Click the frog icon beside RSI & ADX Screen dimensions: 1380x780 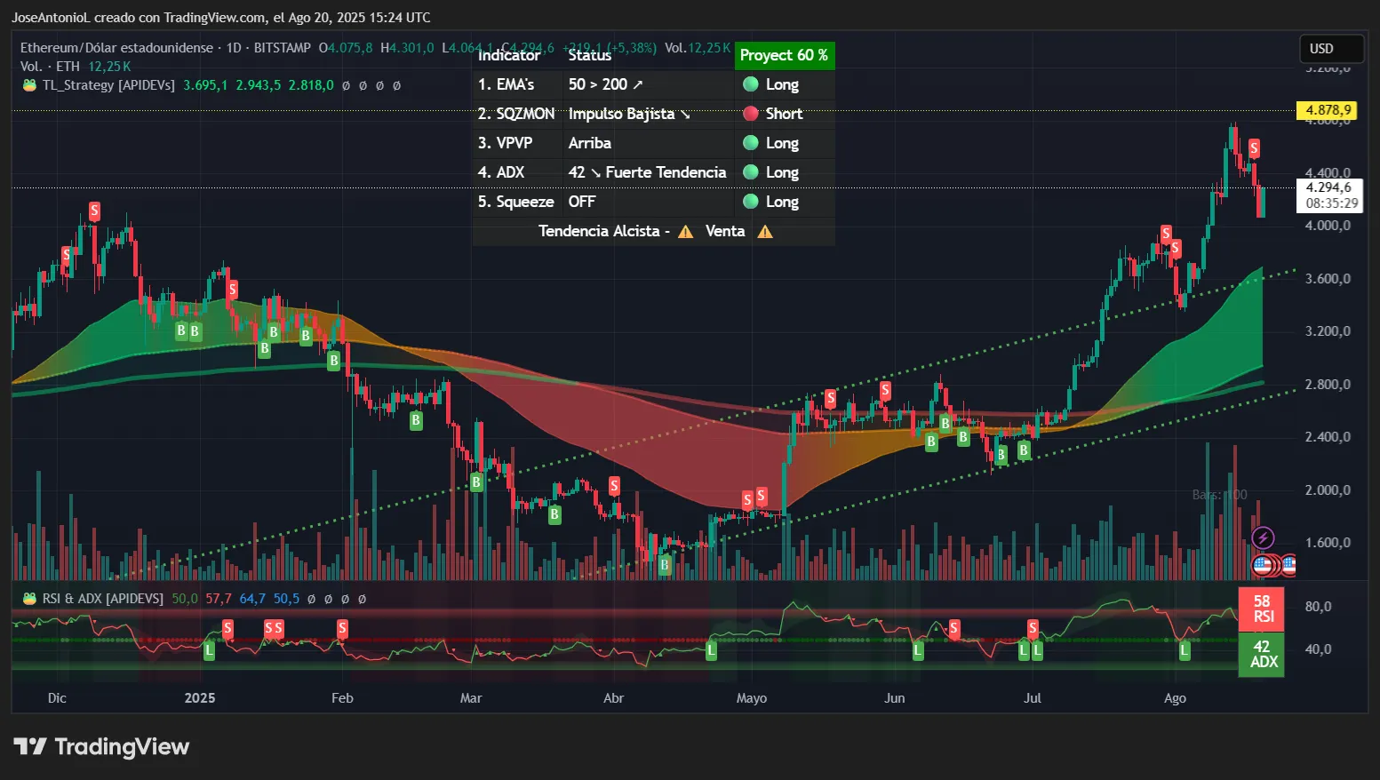point(28,598)
